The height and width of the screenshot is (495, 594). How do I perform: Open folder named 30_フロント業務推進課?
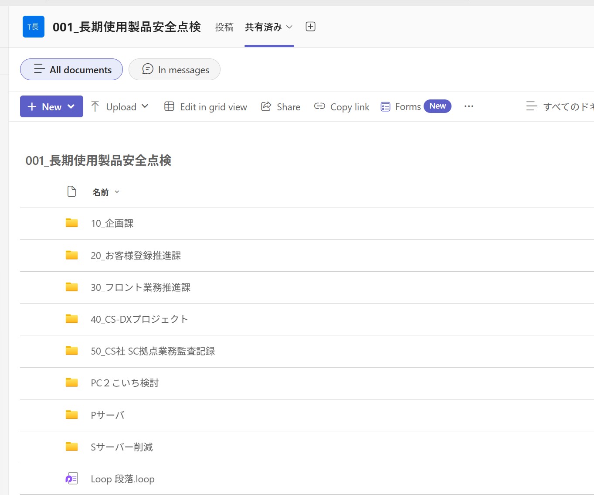coord(140,287)
